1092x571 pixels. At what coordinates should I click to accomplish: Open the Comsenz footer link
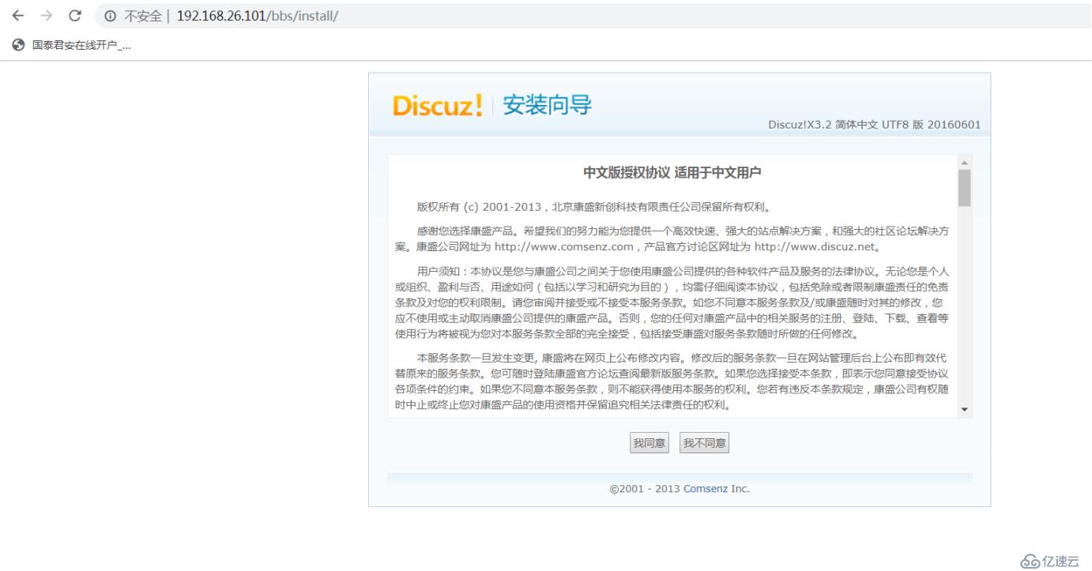tap(706, 489)
